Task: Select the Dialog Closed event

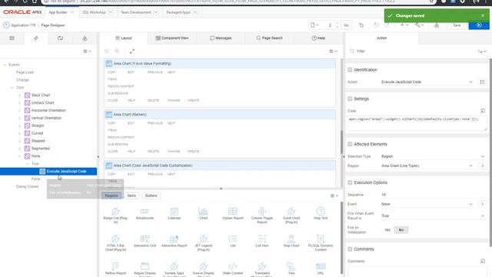Action: 28,186
